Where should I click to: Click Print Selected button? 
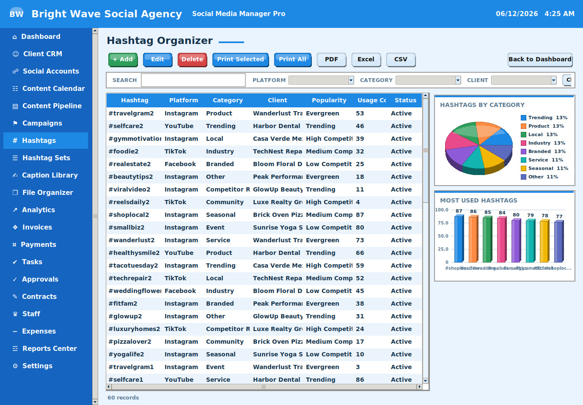pyautogui.click(x=240, y=60)
